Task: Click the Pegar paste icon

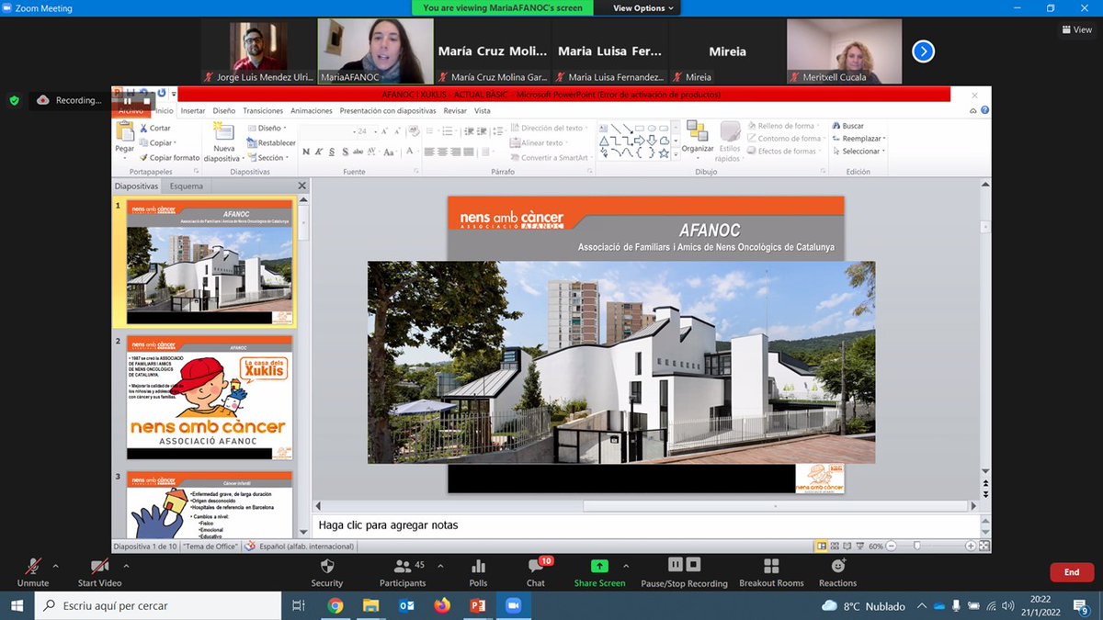Action: point(124,133)
